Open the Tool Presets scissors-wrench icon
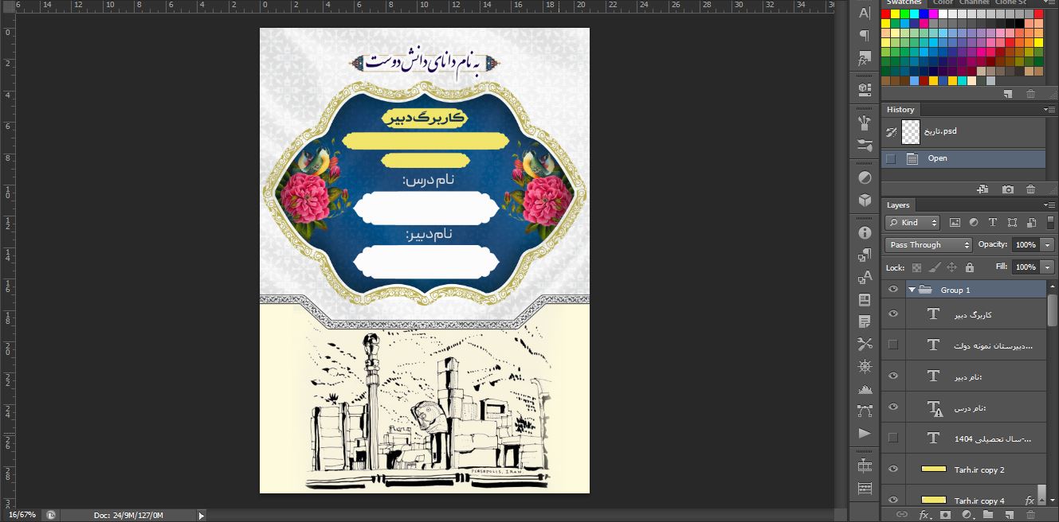Screen dimensions: 1059x522 click(x=865, y=344)
